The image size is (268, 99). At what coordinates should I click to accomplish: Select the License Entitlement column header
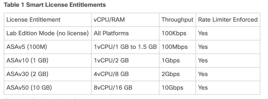point(33,20)
